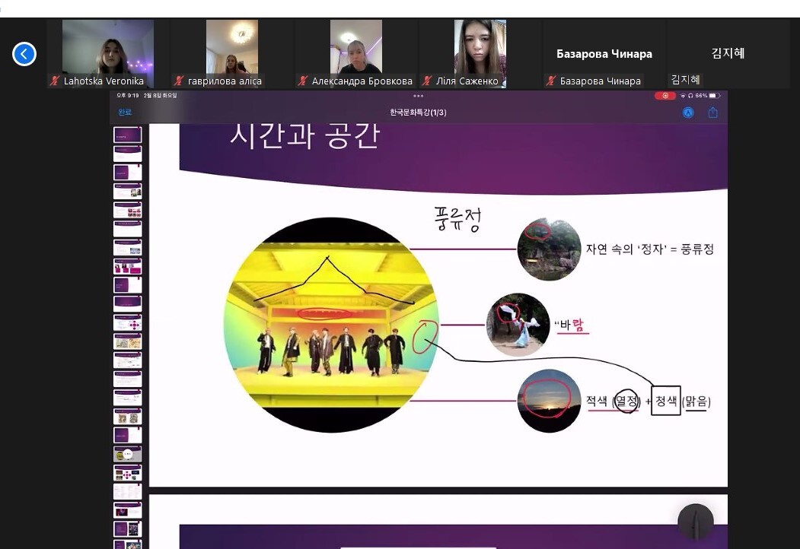Tap the markup pen icon in the document header
This screenshot has height=549, width=800.
688,113
